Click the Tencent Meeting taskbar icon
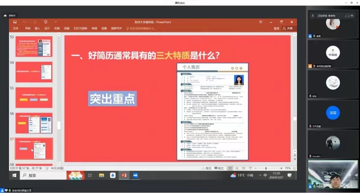360x193 pixels. pos(135,175)
